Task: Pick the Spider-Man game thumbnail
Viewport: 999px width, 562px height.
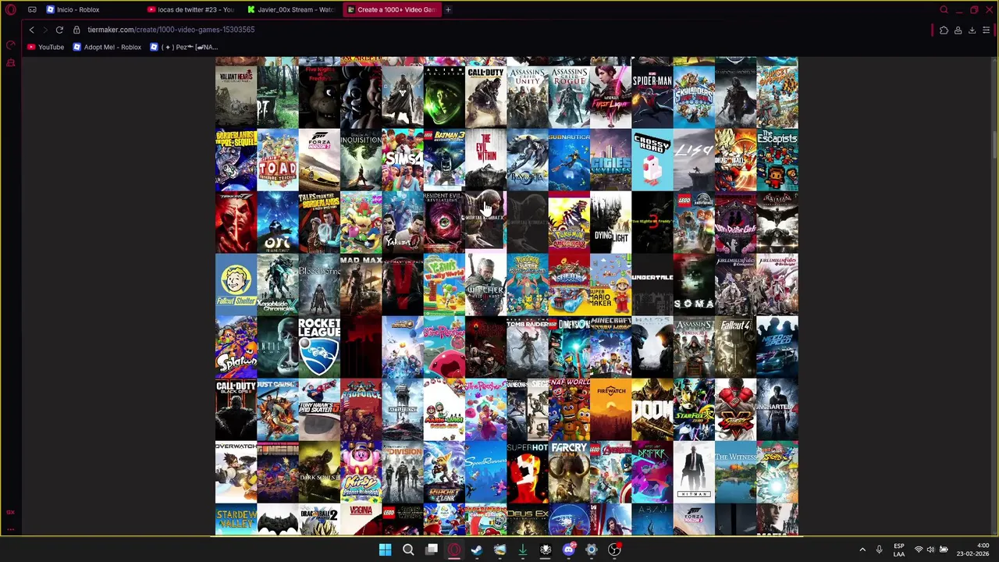Action: pos(652,97)
